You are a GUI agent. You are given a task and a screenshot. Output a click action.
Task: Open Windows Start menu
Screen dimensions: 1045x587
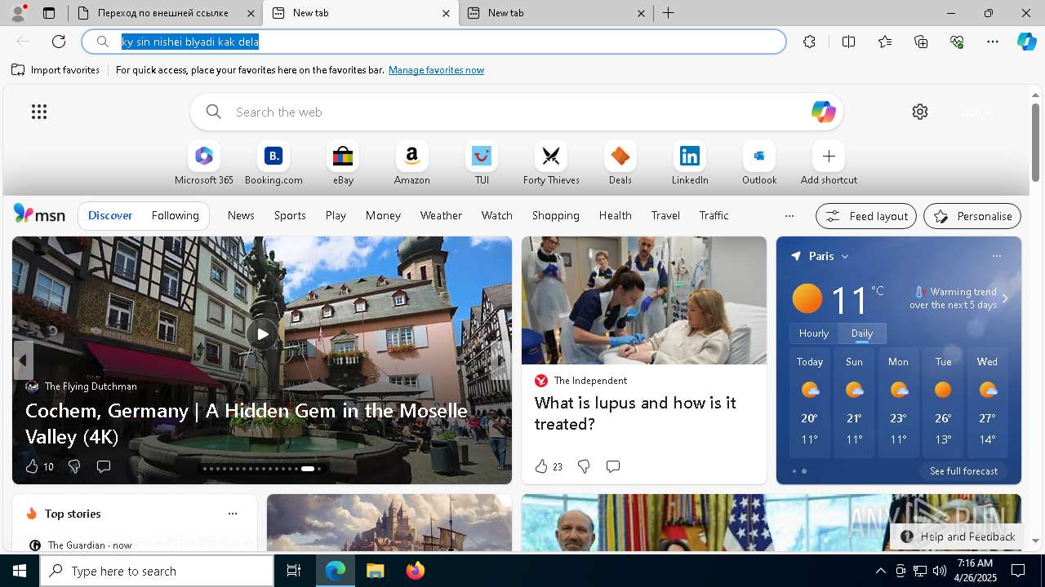[20, 571]
